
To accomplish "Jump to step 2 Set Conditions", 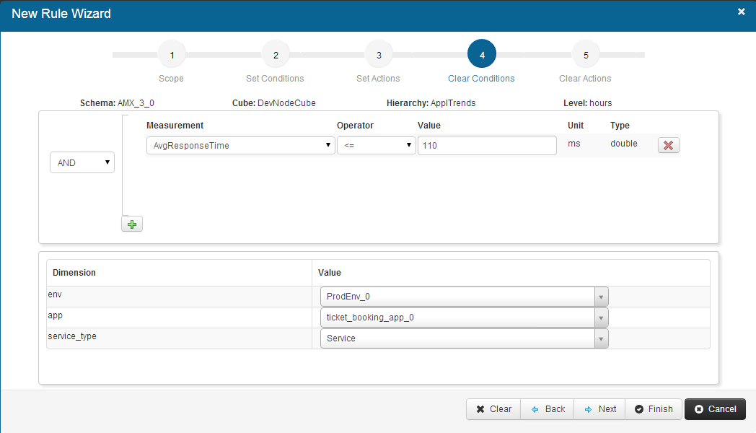I will coord(275,55).
